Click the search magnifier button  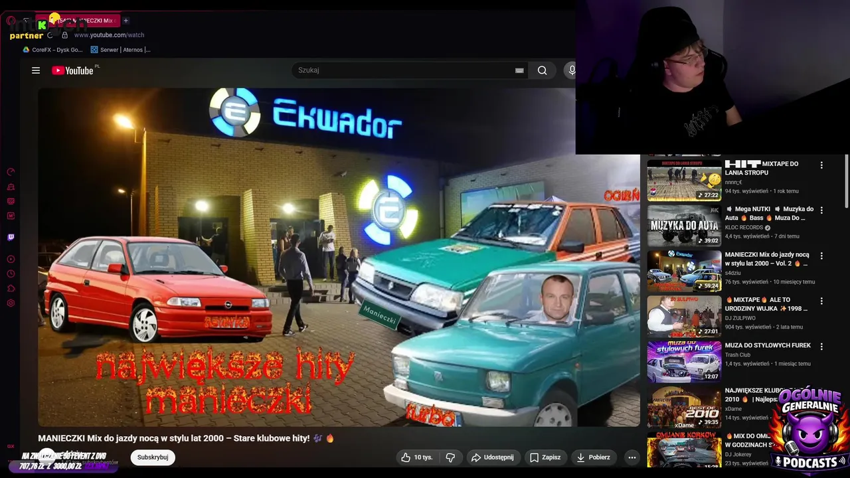(543, 70)
